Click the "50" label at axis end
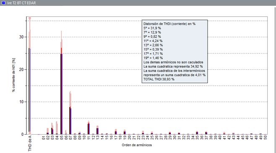 [x=266, y=138]
